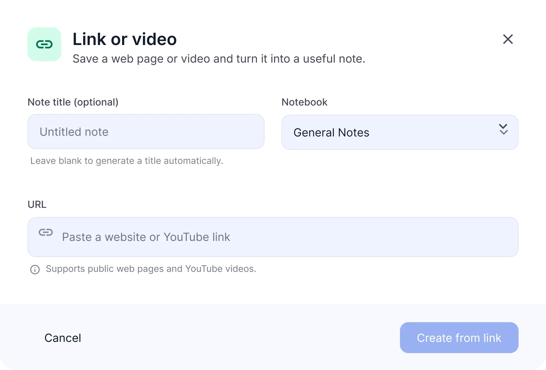Viewport: 546px width, 370px height.
Task: Click the "Notebook" field label
Action: click(305, 102)
